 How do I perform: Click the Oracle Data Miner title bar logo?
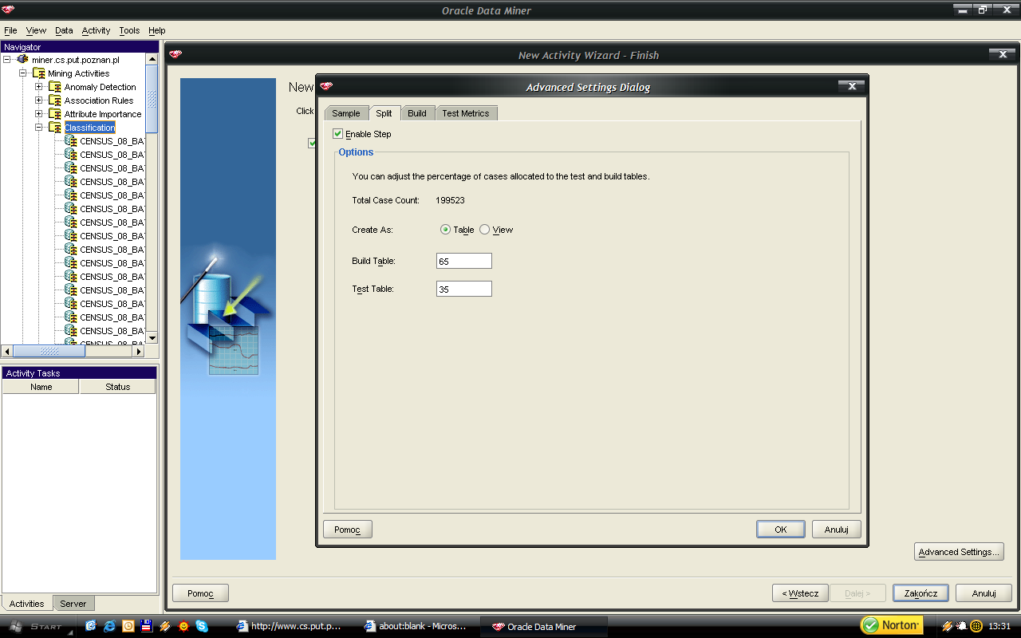(9, 10)
